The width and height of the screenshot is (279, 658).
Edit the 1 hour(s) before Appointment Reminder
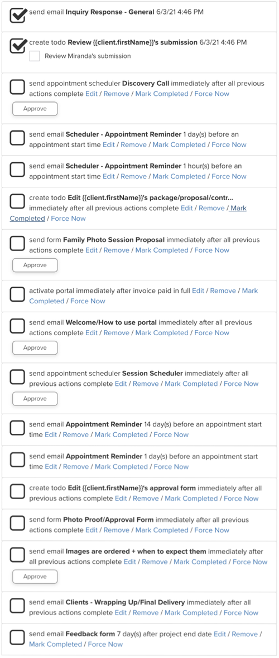(109, 176)
